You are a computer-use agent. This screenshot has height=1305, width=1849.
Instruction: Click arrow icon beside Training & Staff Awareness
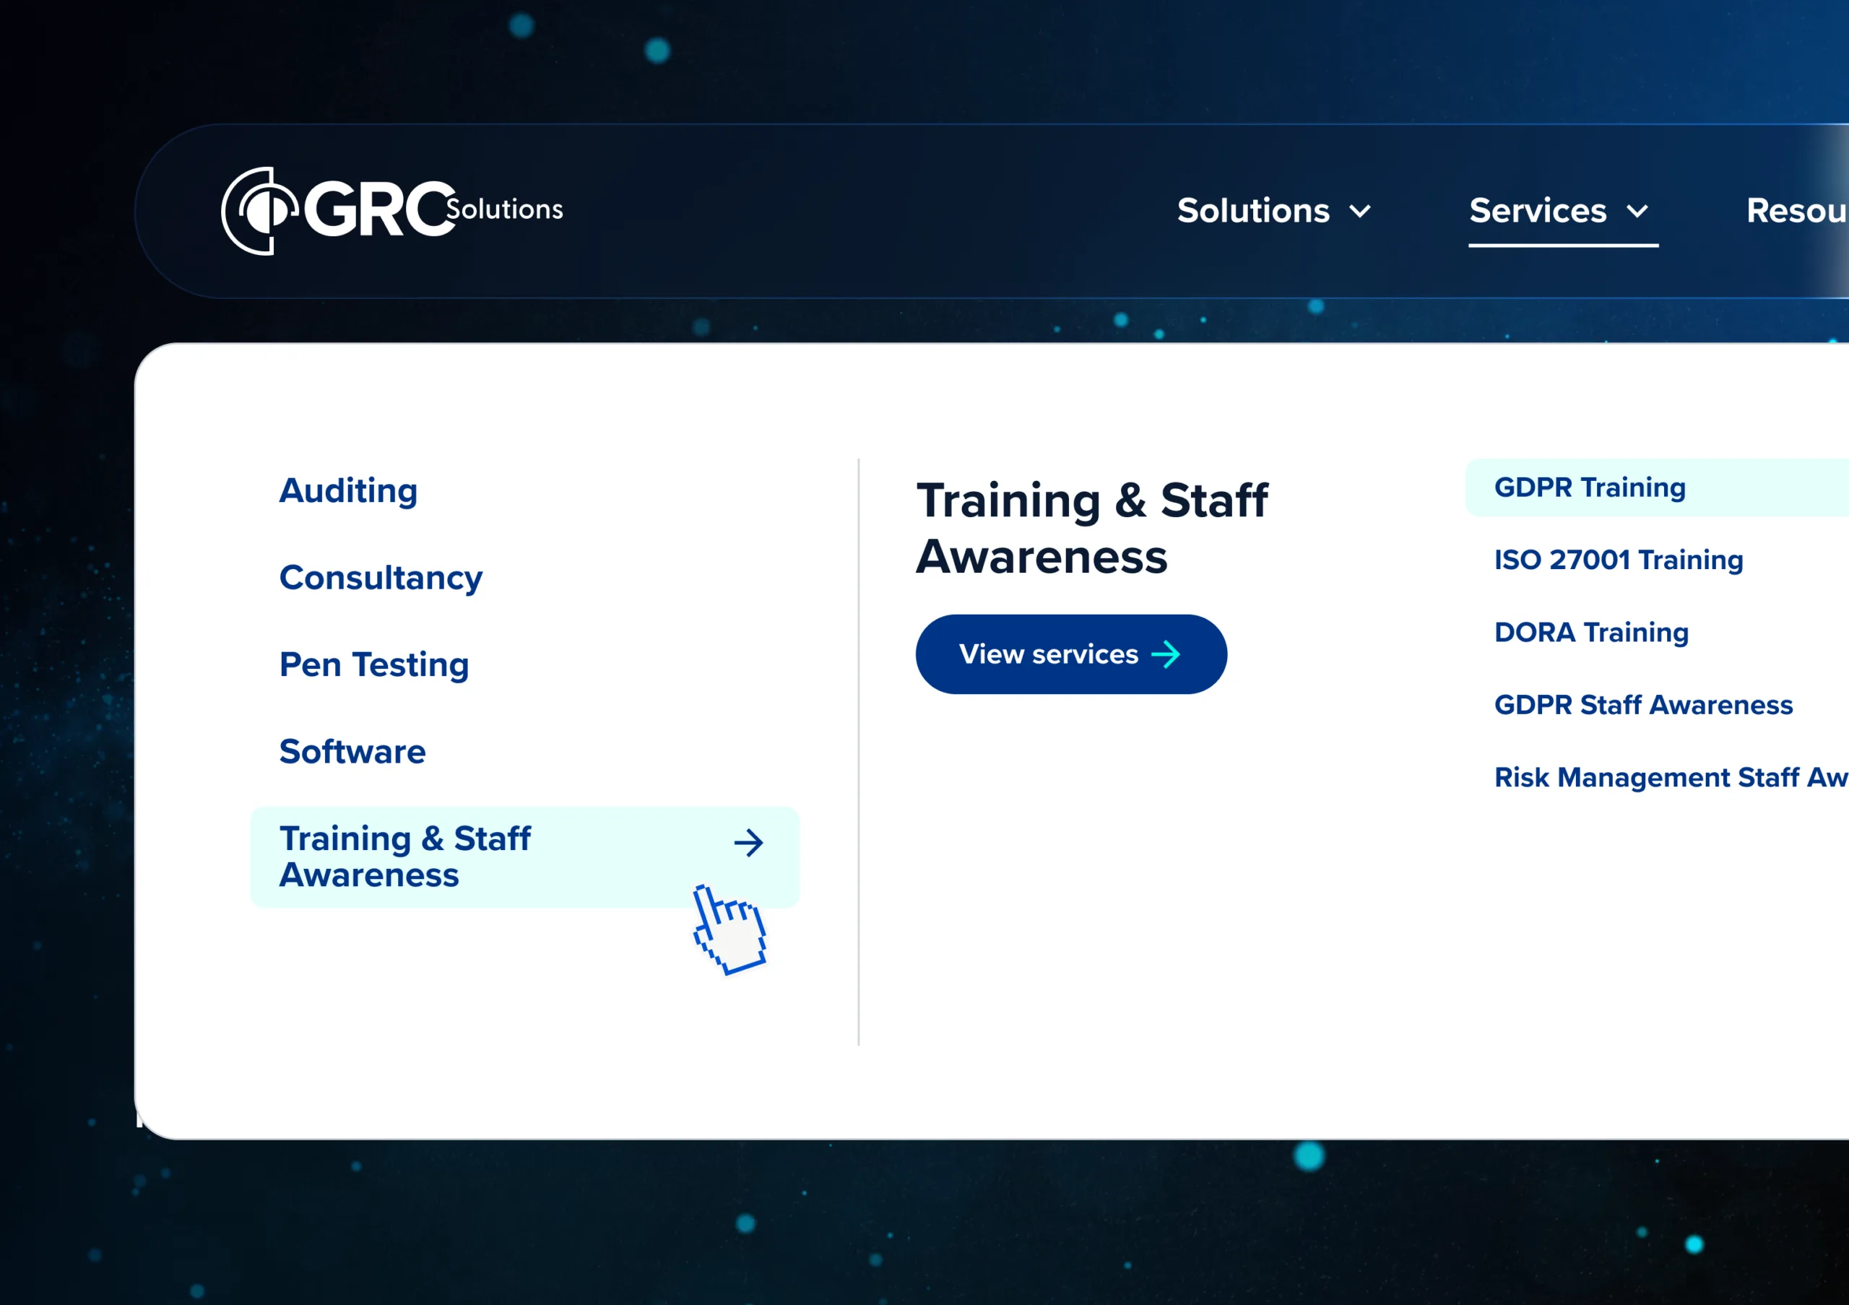(749, 843)
